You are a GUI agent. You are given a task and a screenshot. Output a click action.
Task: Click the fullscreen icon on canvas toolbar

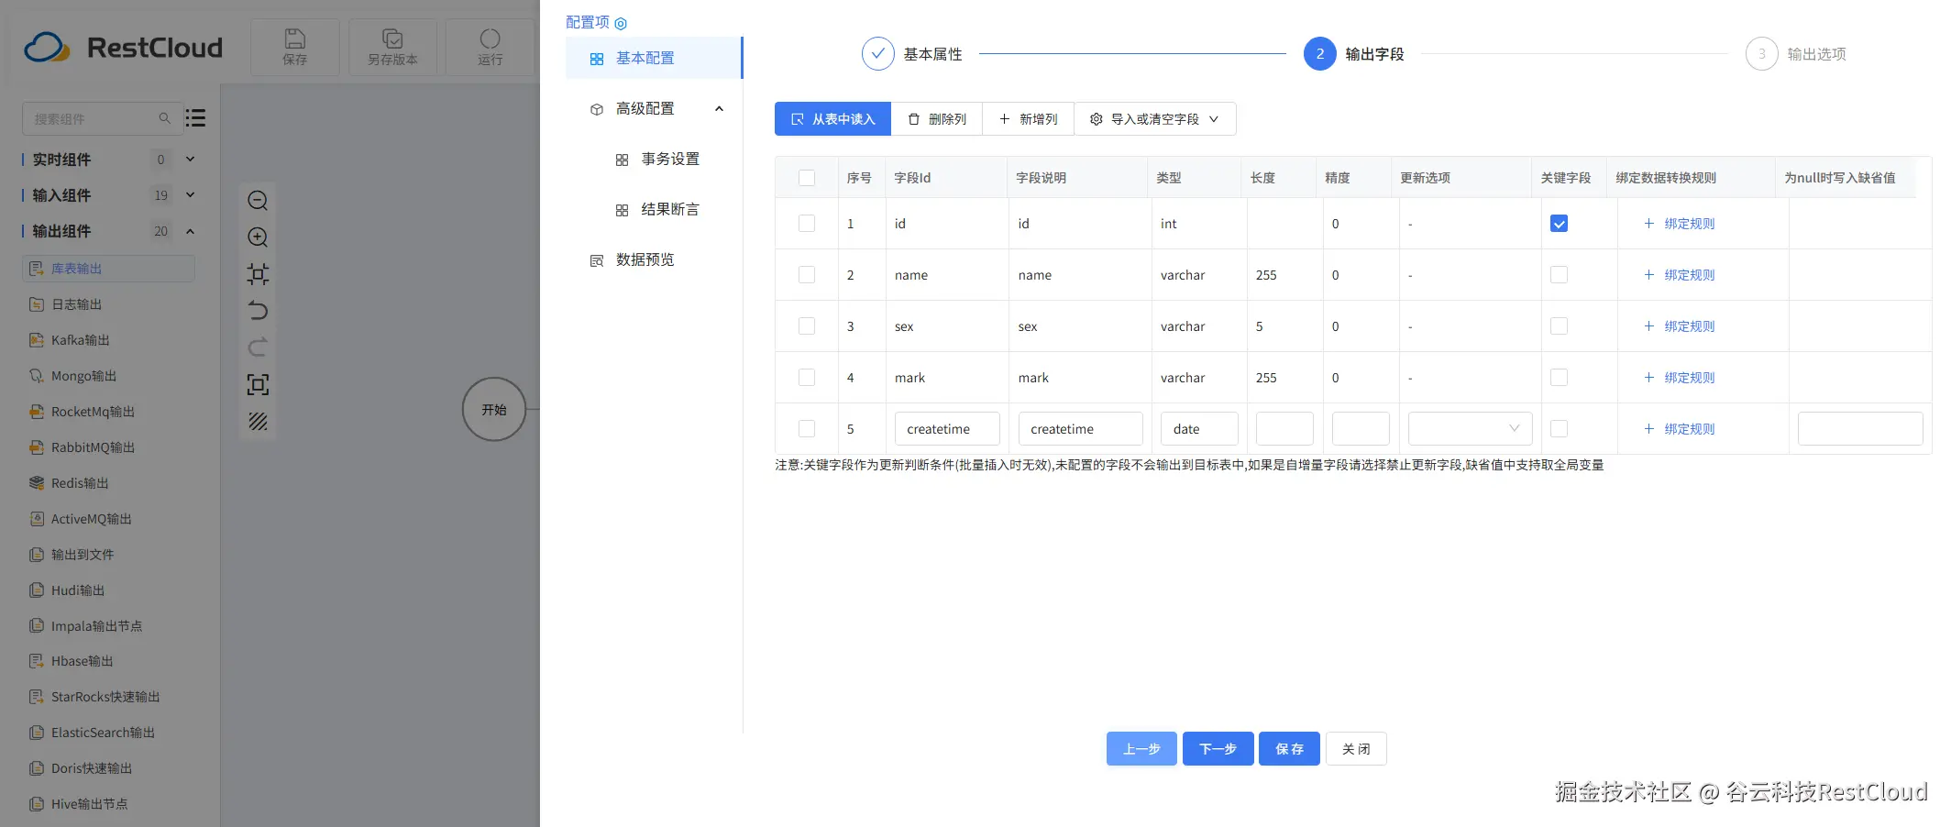tap(258, 385)
